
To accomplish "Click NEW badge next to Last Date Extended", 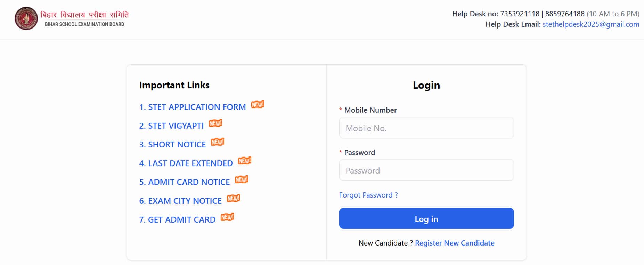I will pyautogui.click(x=245, y=161).
